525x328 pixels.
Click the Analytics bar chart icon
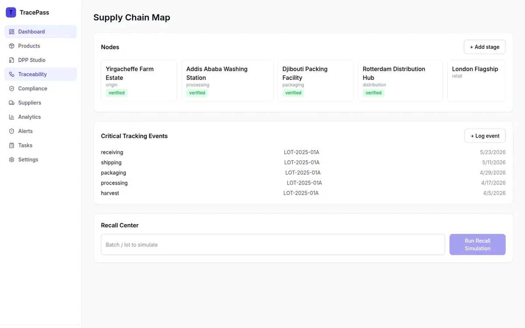(12, 117)
